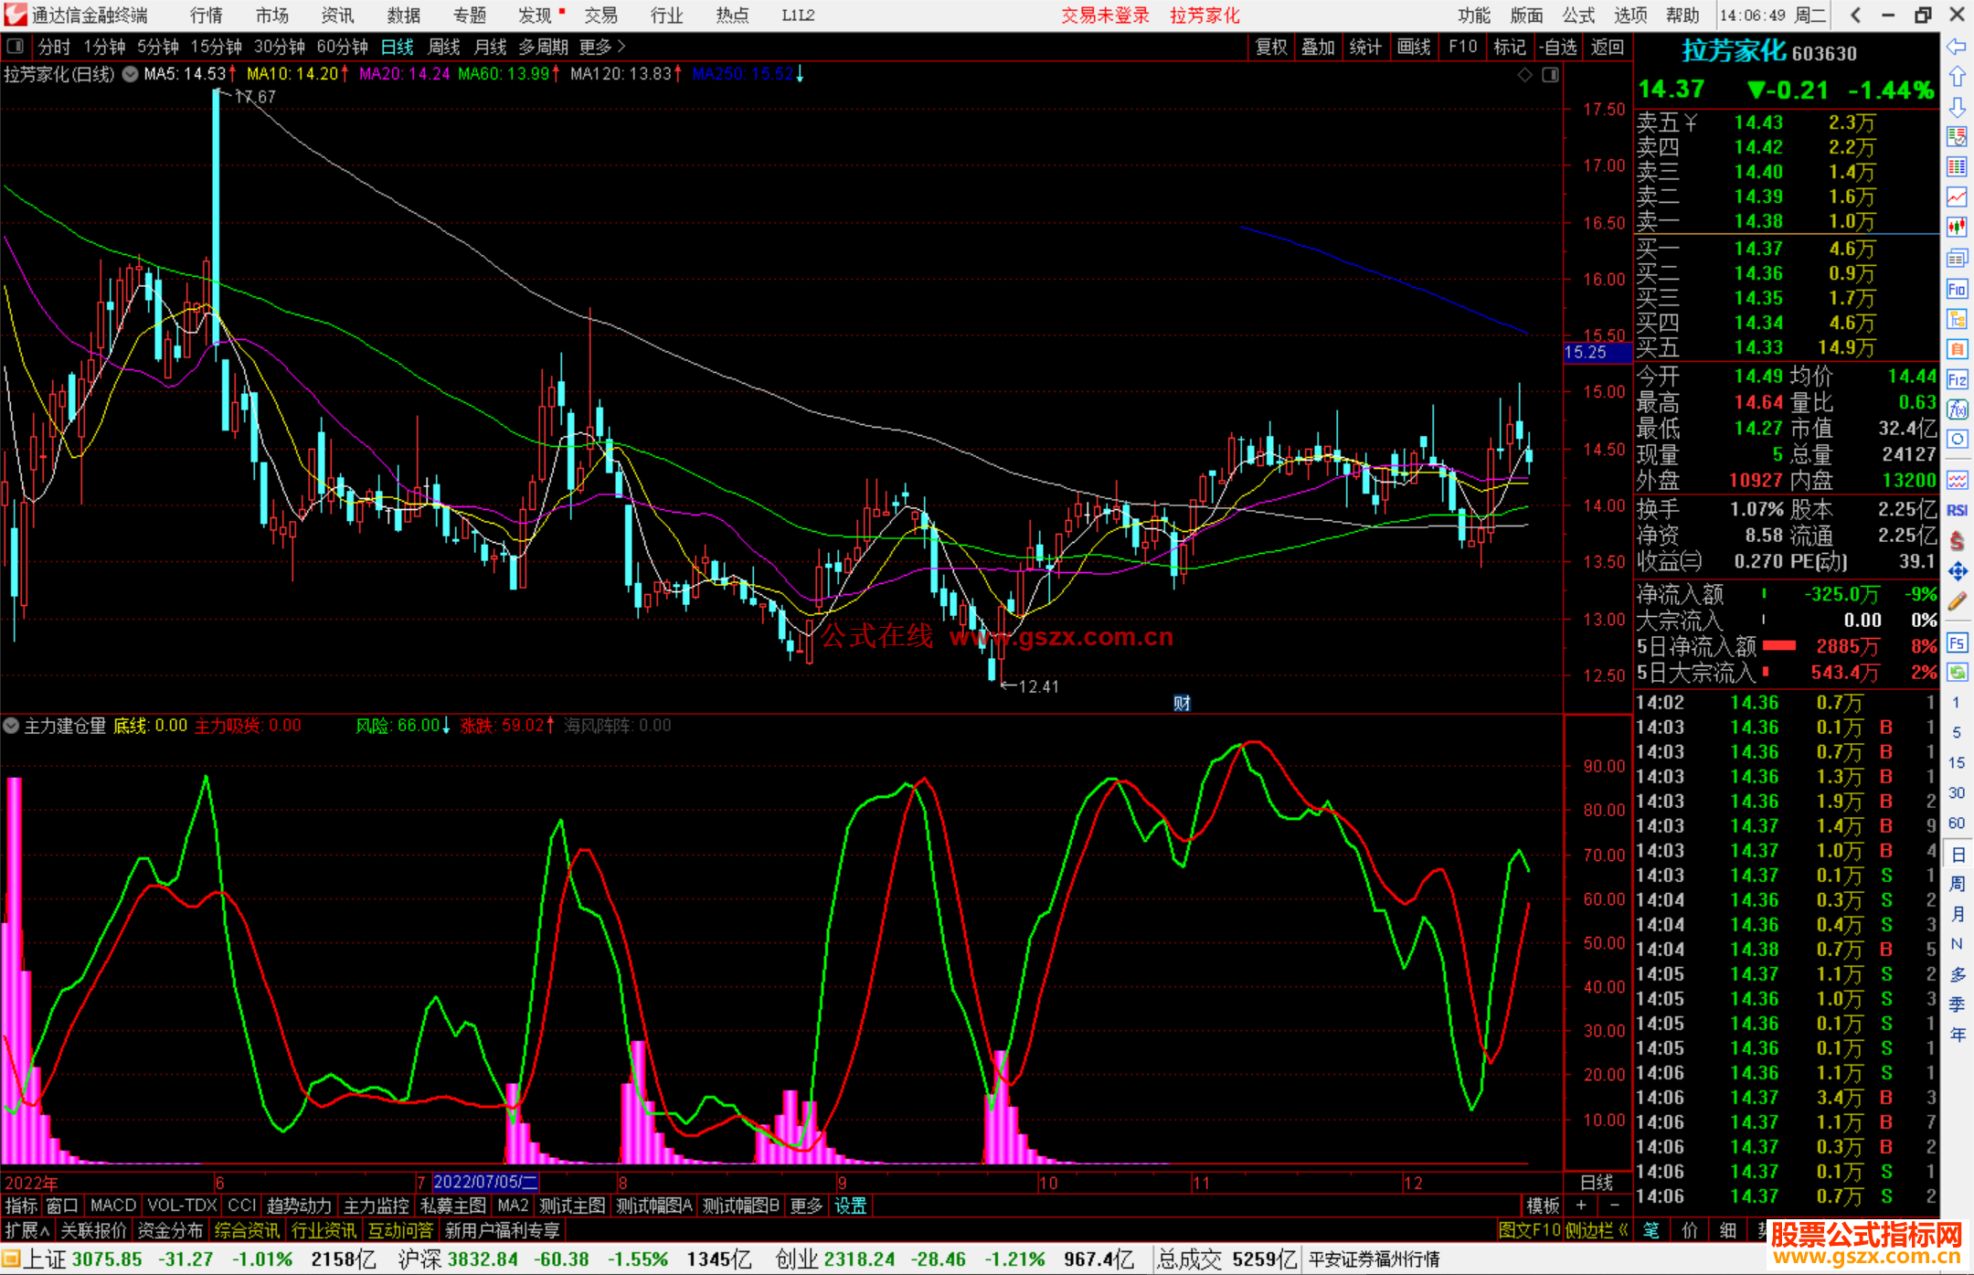Viewport: 1974px width, 1275px height.
Task: Click the RSI indicator icon in right sidebar
Action: [x=1957, y=510]
